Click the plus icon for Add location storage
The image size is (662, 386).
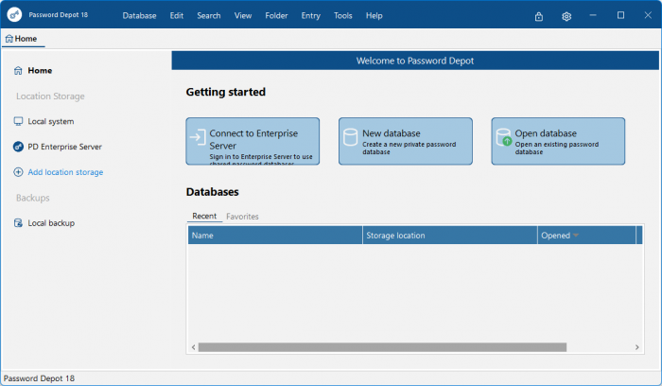tap(18, 172)
